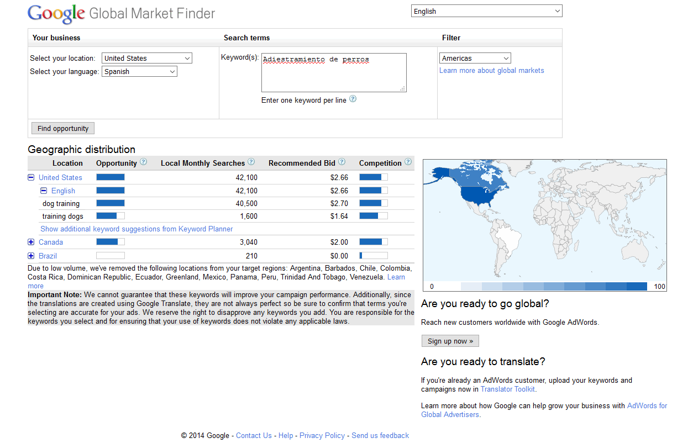The height and width of the screenshot is (443, 693).
Task: Open AdWords for Global Advertisers link
Action: tap(647, 405)
